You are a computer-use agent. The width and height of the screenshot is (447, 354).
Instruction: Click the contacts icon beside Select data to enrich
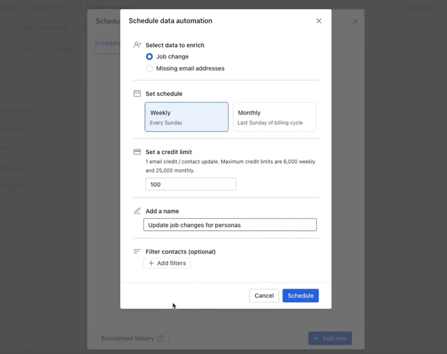[x=137, y=45]
